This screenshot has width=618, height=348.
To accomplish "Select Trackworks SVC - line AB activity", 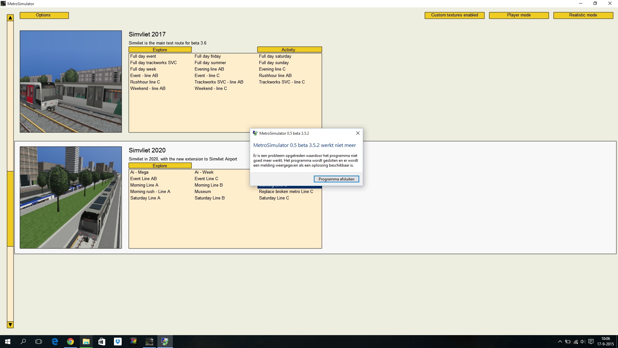I will click(x=219, y=82).
